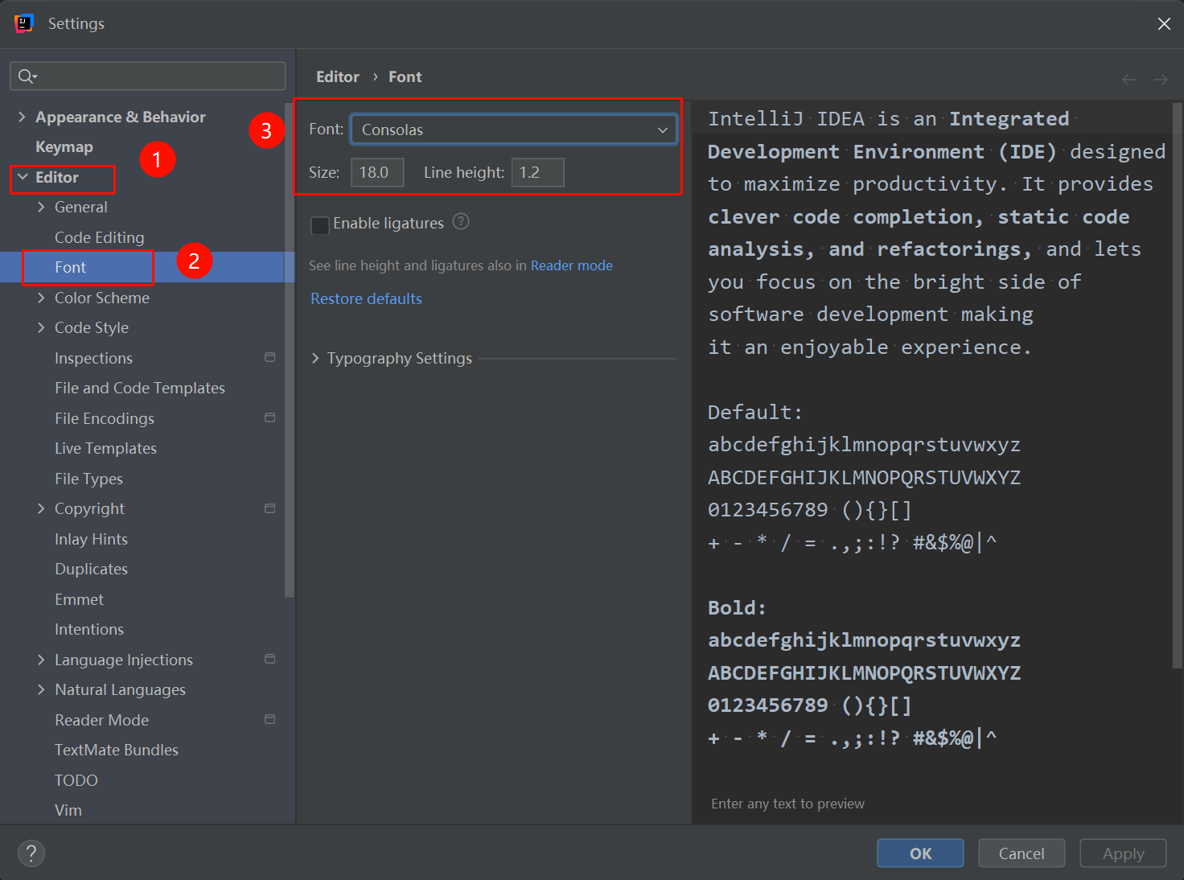This screenshot has width=1184, height=880.
Task: Expand the Copyright node
Action: (x=41, y=508)
